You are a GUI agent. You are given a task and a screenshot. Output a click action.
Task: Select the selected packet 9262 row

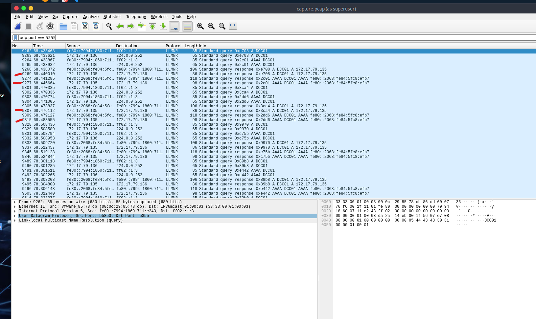pyautogui.click(x=274, y=51)
